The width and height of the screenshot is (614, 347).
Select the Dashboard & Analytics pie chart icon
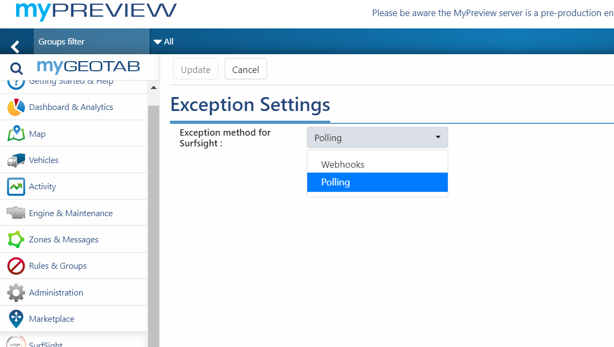tap(16, 107)
